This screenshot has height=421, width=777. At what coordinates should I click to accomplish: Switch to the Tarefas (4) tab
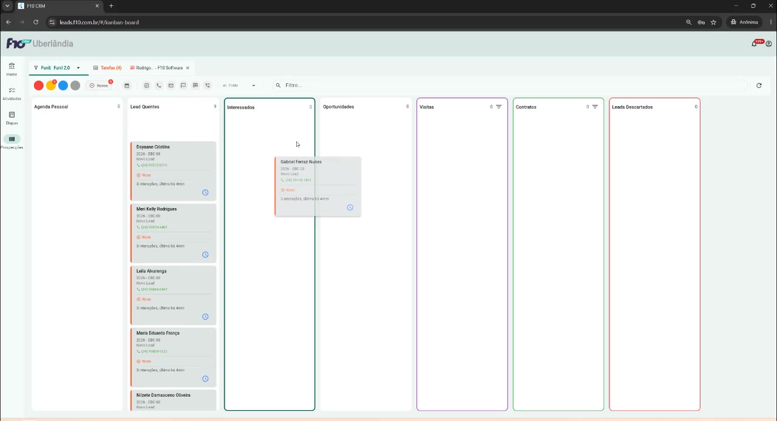click(107, 68)
